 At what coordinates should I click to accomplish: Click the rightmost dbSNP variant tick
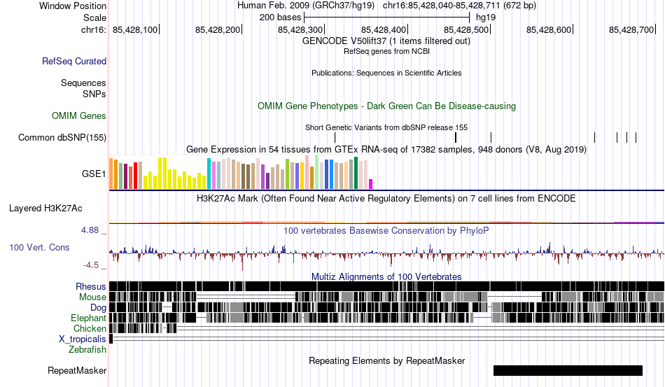[x=636, y=137]
